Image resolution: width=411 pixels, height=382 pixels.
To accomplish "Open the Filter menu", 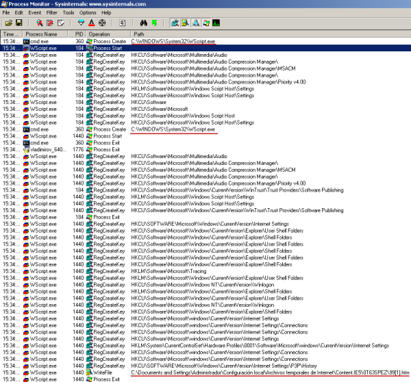I will click(51, 12).
